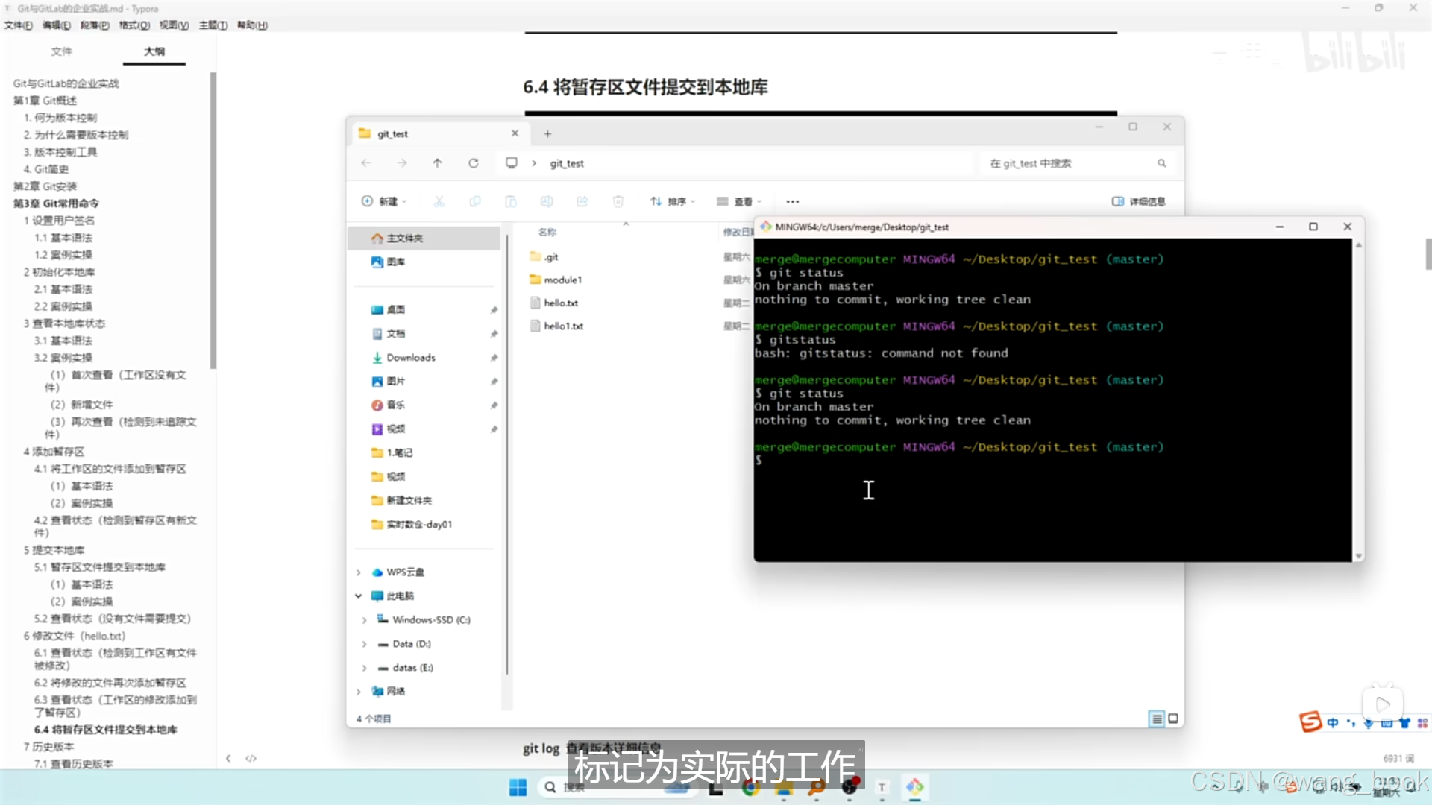
Task: Open the 查看 view dropdown in Explorer
Action: pos(740,201)
